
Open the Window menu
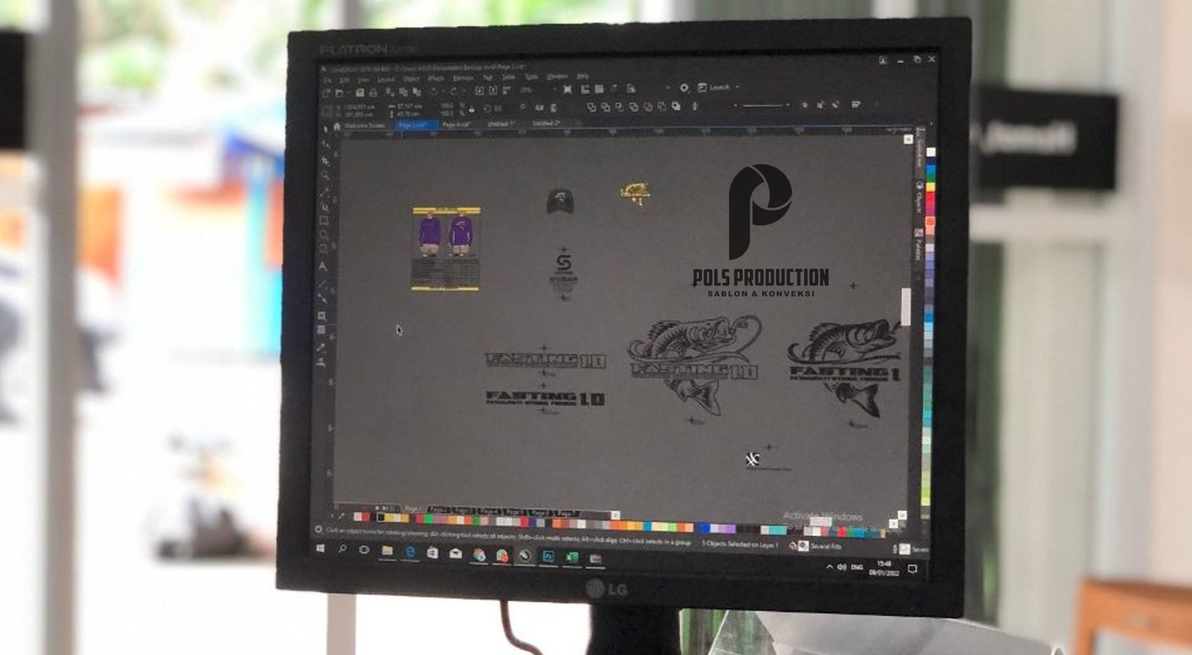click(558, 77)
